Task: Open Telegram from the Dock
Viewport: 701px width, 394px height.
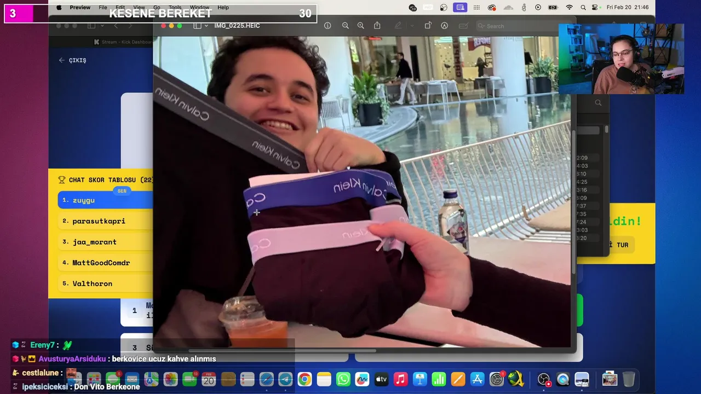Action: click(x=285, y=379)
